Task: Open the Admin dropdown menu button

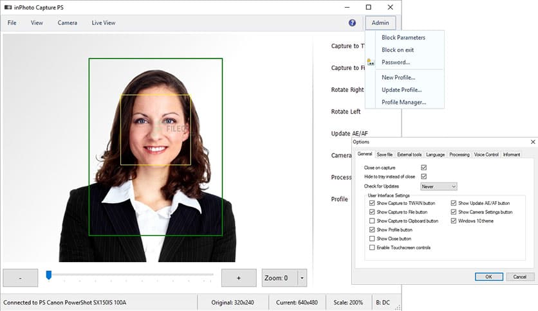Action: point(380,22)
